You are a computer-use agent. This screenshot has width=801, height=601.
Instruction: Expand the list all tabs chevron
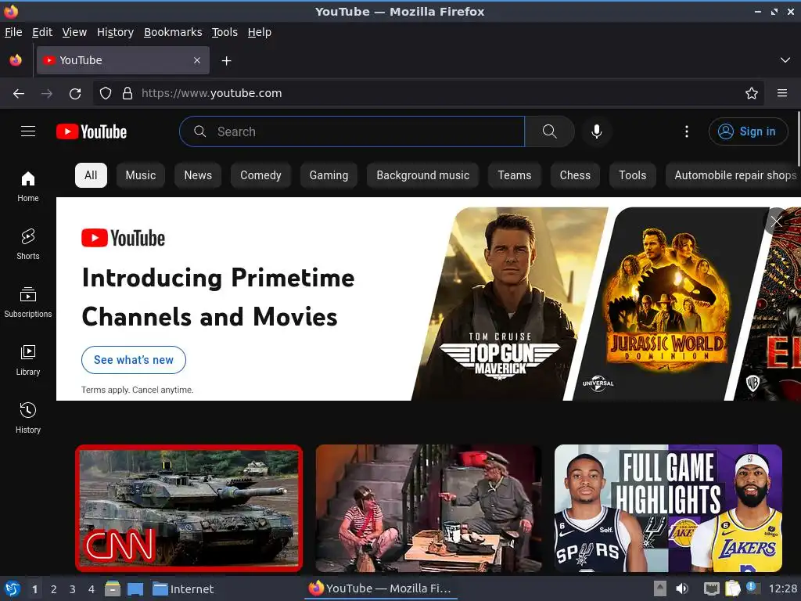click(x=785, y=60)
